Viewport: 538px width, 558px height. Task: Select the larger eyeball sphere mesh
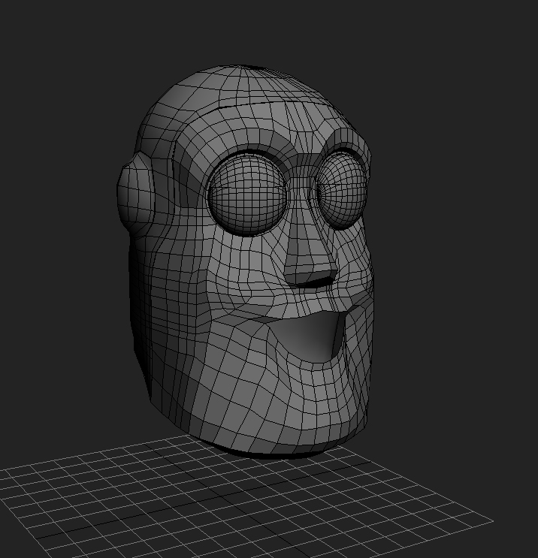click(247, 195)
